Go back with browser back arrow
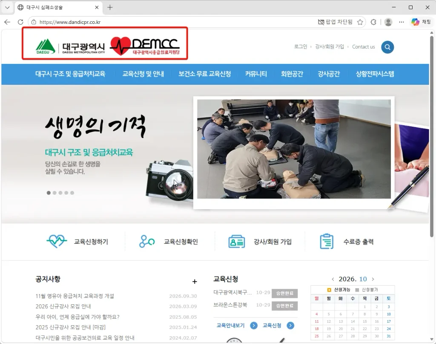Screen dimensions: 436x344 [7, 22]
